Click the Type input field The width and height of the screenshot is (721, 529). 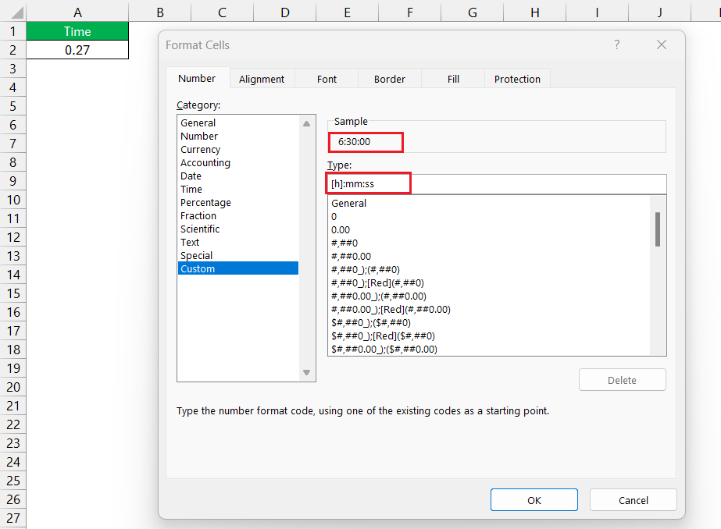click(x=497, y=183)
